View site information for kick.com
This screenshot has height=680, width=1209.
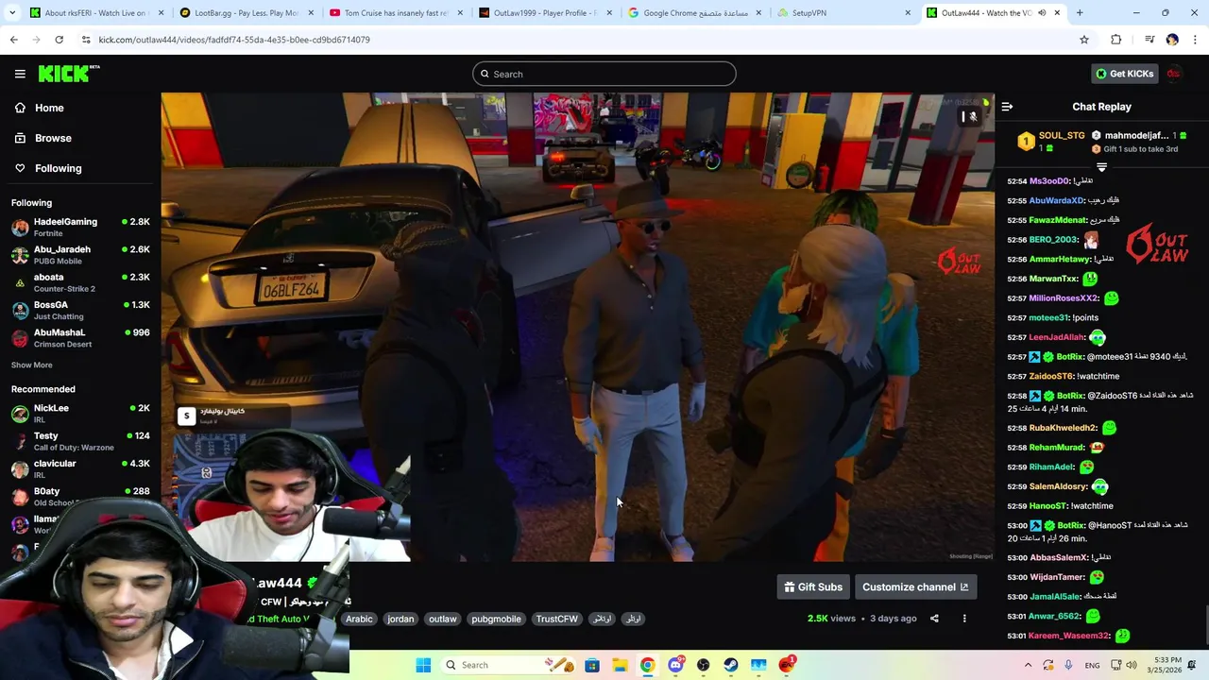click(x=86, y=40)
